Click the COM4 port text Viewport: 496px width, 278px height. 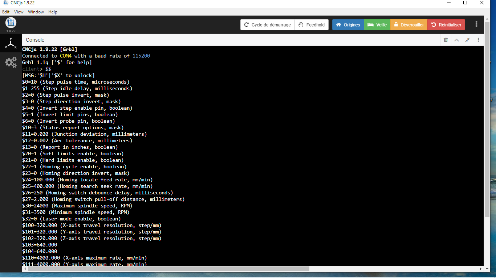coord(66,56)
